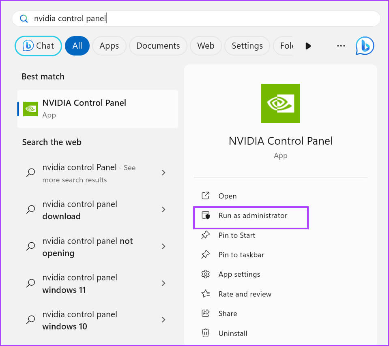This screenshot has height=346, width=389.
Task: Switch to the Settings filter tab
Action: 247,46
